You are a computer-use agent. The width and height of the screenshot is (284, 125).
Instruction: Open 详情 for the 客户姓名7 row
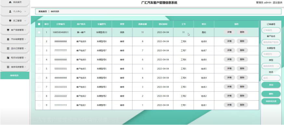tap(229, 50)
